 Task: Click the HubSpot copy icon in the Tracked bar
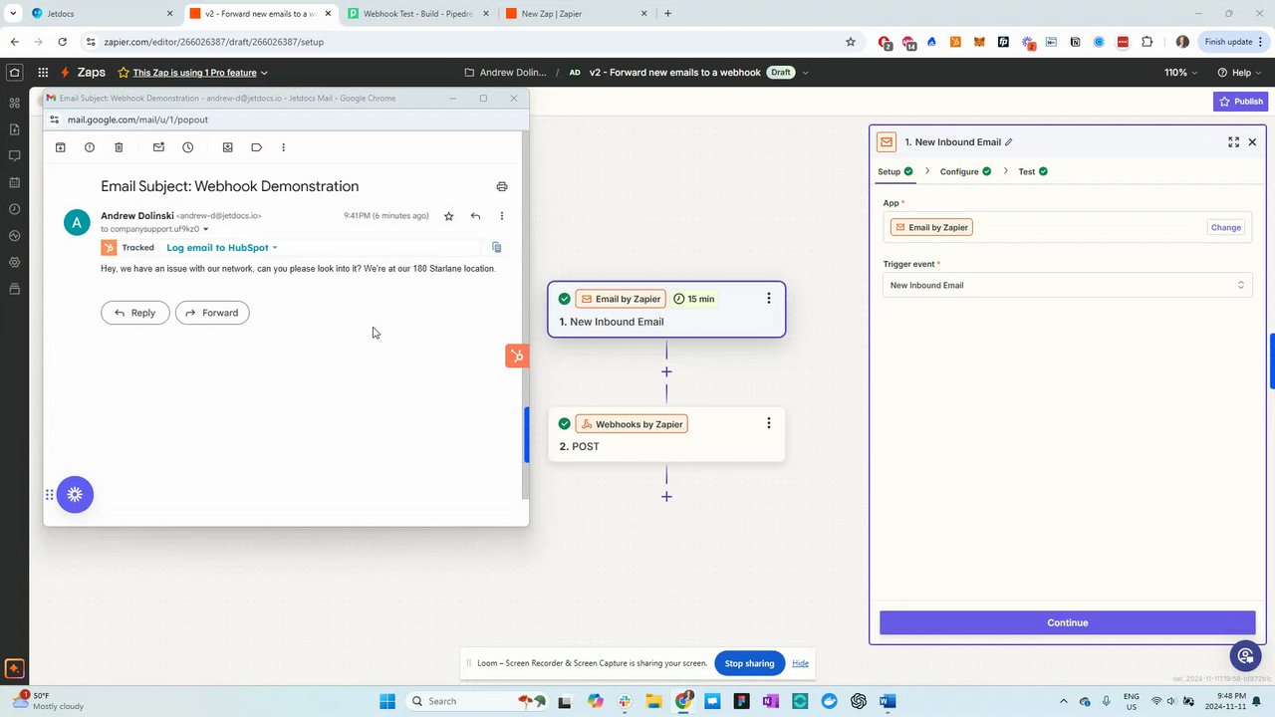click(x=497, y=247)
